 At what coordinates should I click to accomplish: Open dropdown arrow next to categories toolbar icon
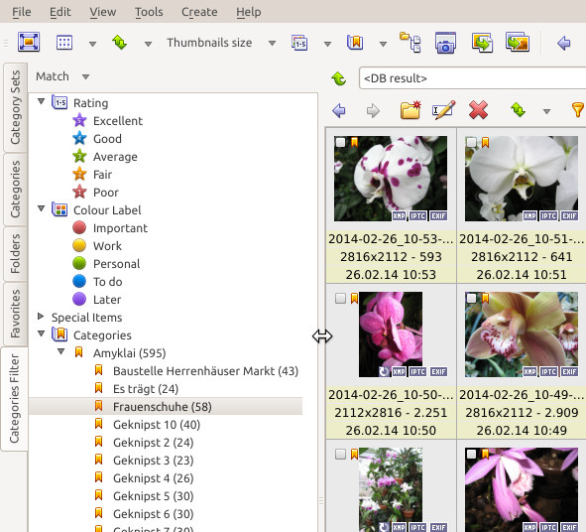pyautogui.click(x=383, y=44)
